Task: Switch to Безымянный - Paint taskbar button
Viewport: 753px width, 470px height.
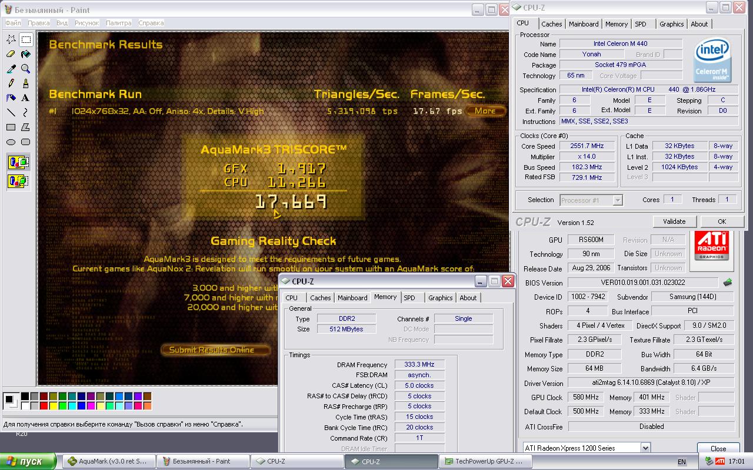Action: pyautogui.click(x=202, y=461)
